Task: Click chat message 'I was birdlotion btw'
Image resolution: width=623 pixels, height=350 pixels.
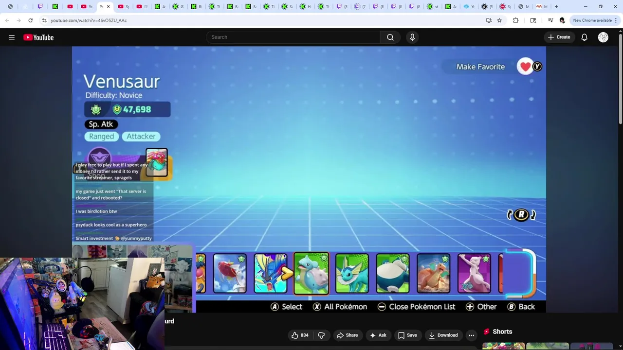Action: click(96, 211)
